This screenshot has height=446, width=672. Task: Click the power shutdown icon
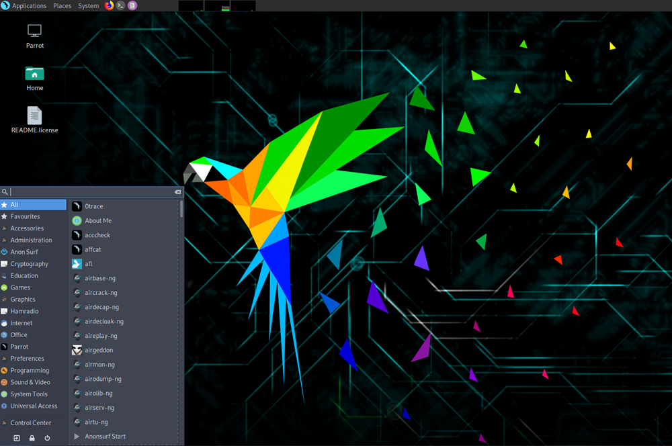point(47,438)
